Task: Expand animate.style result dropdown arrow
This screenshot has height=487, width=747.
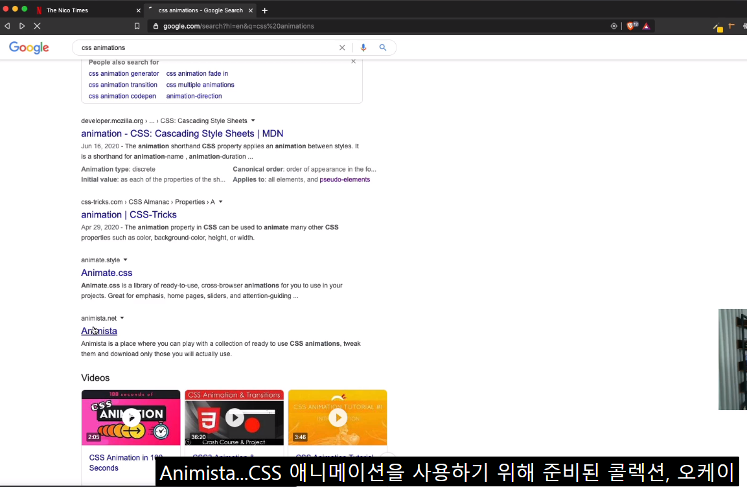Action: [125, 260]
